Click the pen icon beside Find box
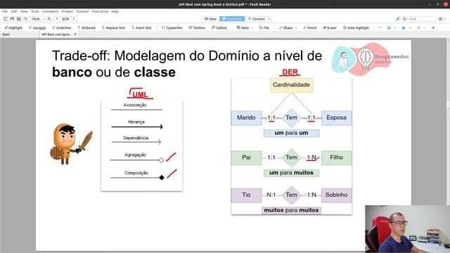 [x=397, y=19]
